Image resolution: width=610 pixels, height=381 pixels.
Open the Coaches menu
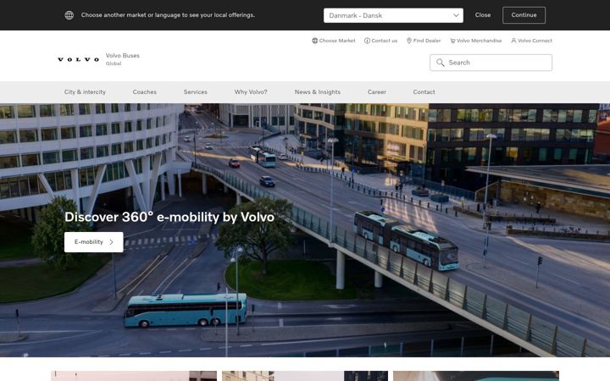pos(144,92)
